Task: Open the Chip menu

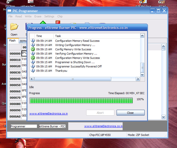Action: 60,16
